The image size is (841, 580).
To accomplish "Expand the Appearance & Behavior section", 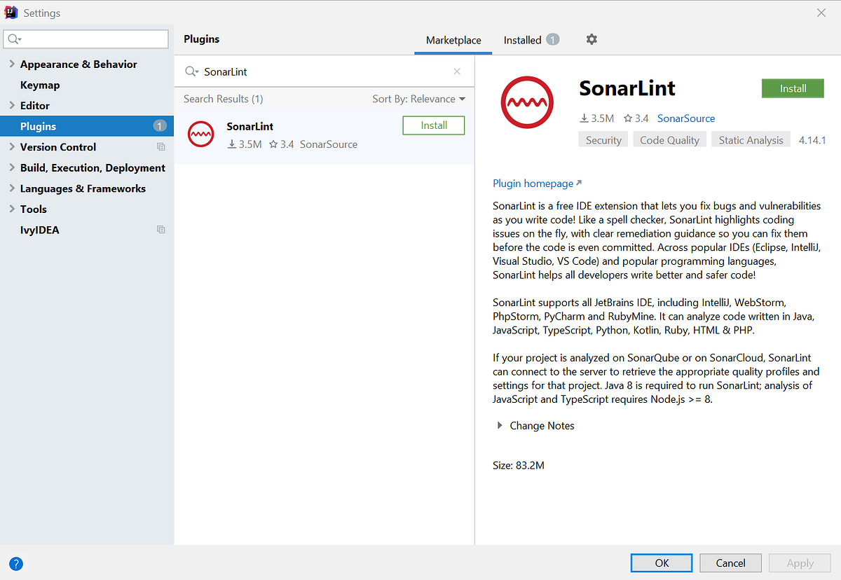I will 12,64.
